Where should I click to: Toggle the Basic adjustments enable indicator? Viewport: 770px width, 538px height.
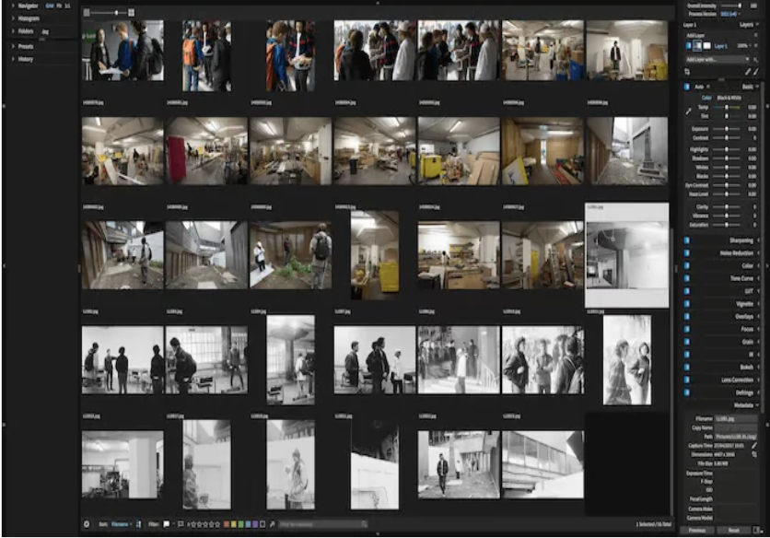[686, 87]
